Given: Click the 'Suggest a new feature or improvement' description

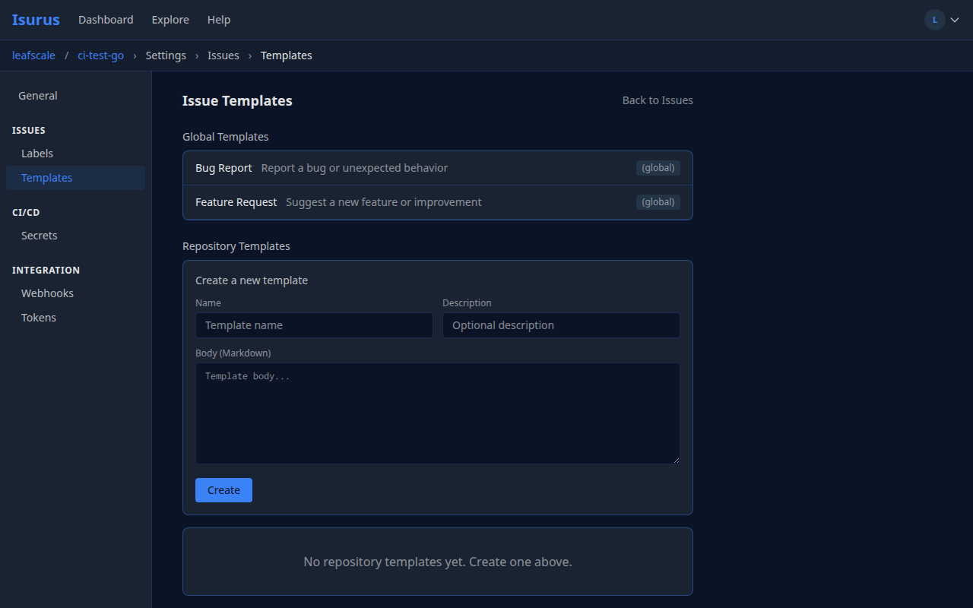Looking at the screenshot, I should point(384,202).
